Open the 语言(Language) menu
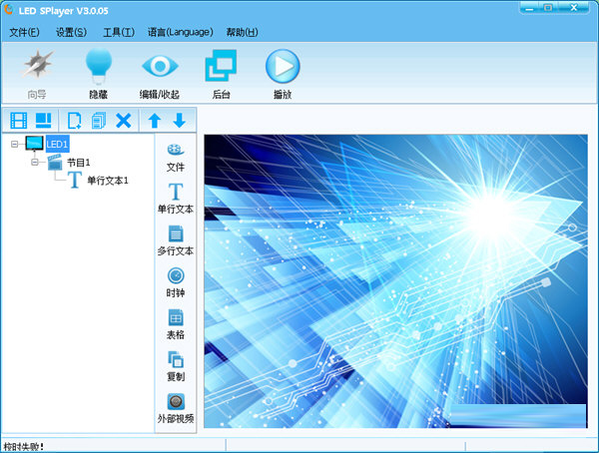Image resolution: width=599 pixels, height=453 pixels. pos(180,32)
